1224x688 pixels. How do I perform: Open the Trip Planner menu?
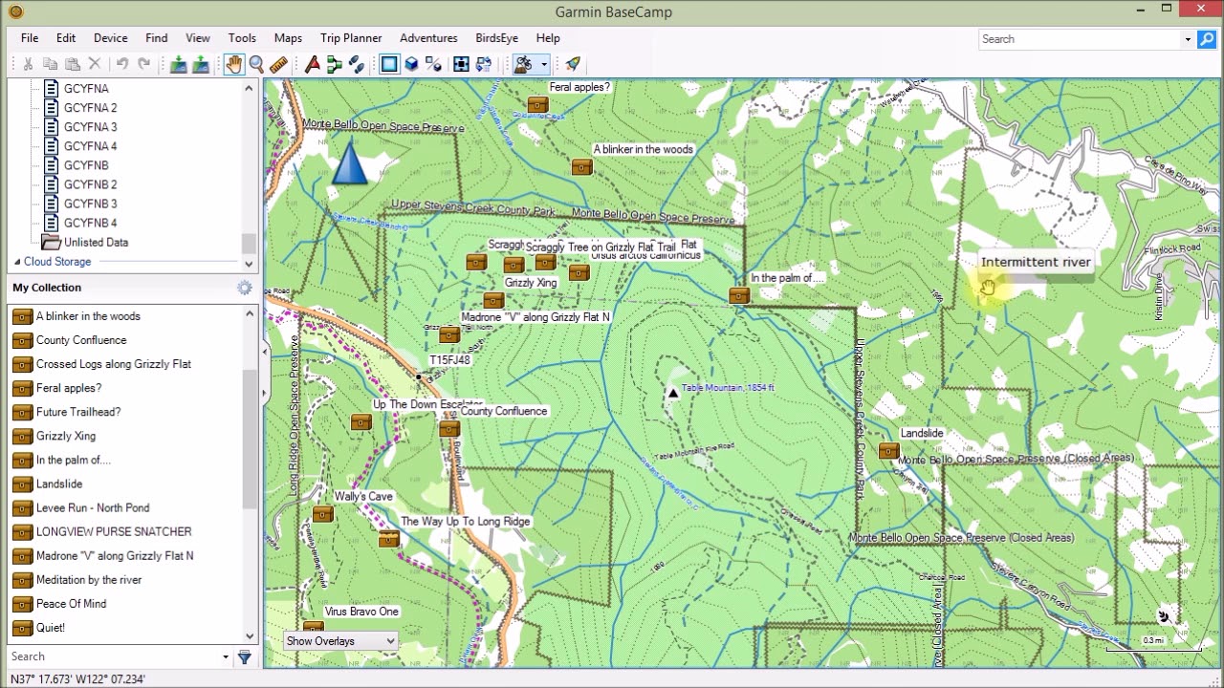351,38
